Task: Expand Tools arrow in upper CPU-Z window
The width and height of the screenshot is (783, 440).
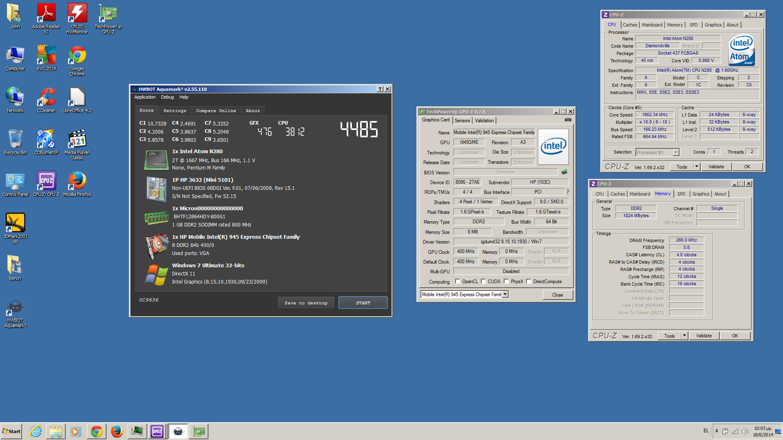Action: tap(697, 167)
